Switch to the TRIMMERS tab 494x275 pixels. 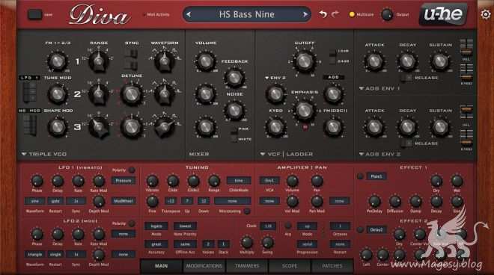click(247, 266)
